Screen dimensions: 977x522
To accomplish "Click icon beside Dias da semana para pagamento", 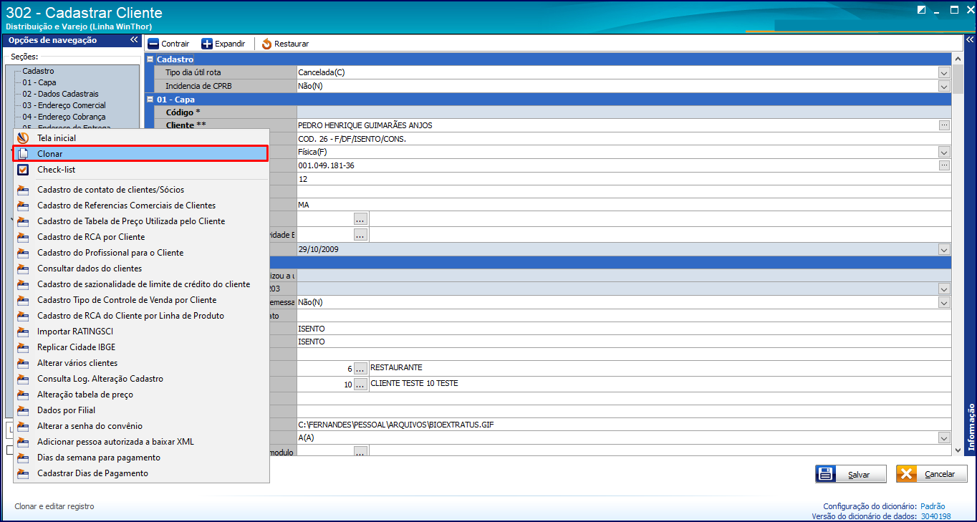I will click(x=23, y=458).
